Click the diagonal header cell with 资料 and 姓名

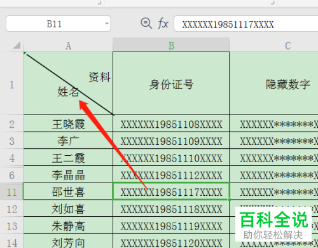pyautogui.click(x=68, y=83)
